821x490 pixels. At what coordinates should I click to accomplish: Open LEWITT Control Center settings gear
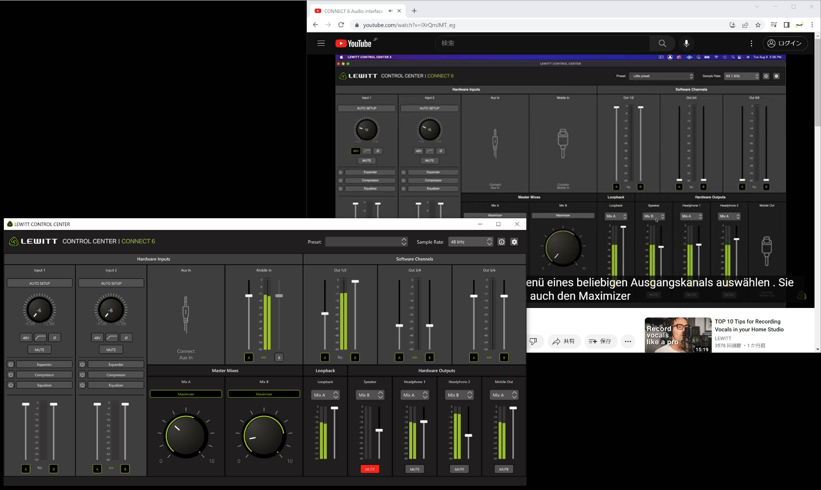(514, 242)
